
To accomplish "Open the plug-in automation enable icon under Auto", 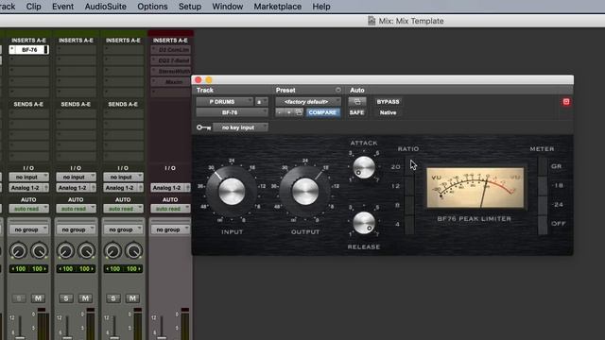I will [x=357, y=102].
